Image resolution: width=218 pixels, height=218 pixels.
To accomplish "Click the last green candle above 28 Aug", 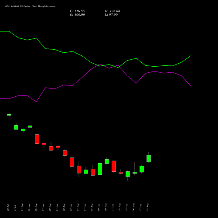I will 149,158.
